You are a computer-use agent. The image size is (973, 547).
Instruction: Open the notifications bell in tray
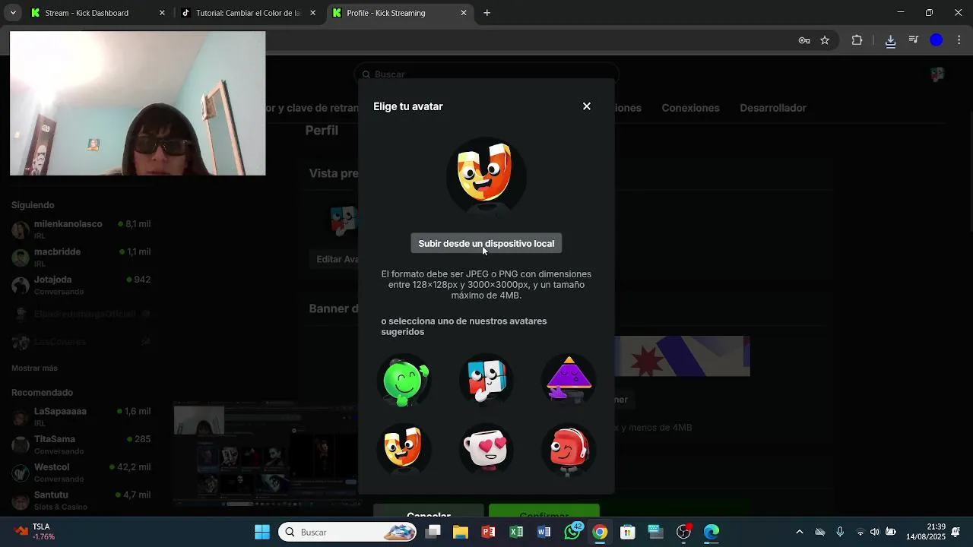[x=956, y=532]
